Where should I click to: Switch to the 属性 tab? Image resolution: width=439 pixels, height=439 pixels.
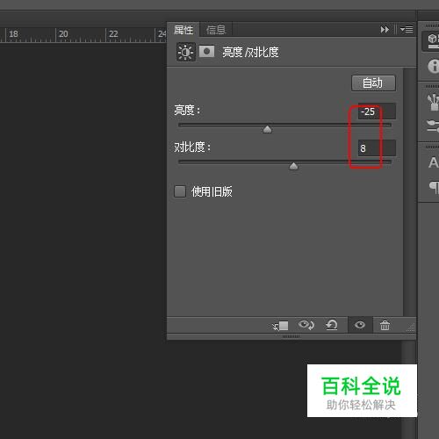point(184,30)
